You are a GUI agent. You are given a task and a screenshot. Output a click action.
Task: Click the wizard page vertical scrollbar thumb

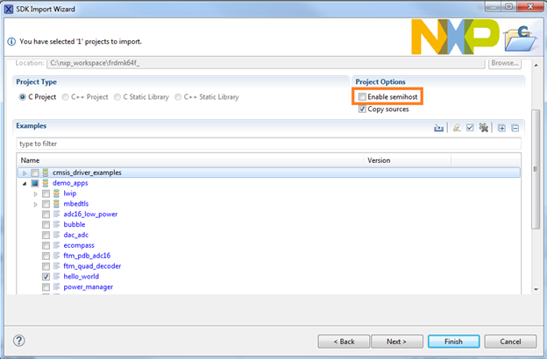click(x=536, y=169)
